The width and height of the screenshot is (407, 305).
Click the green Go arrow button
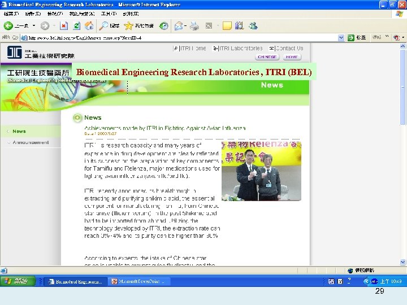(351, 38)
